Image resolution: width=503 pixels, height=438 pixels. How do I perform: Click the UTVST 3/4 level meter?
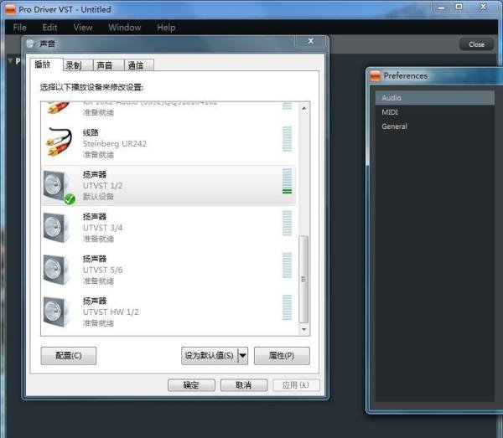point(287,224)
